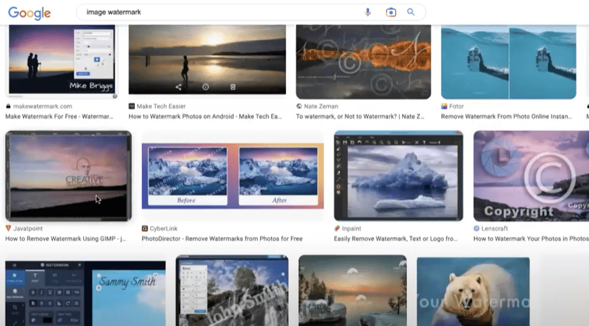This screenshot has height=326, width=589.
Task: Open 'How to Watermark Your Photos' Lenscraft link
Action: [x=531, y=239]
